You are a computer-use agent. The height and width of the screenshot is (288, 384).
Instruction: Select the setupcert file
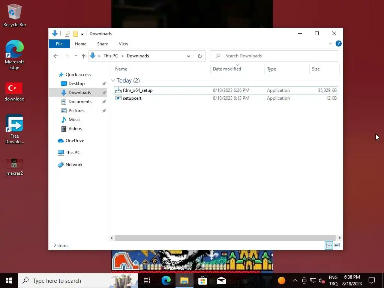226,98
